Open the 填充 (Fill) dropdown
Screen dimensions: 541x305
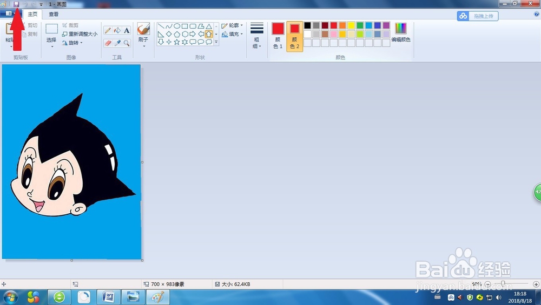(x=232, y=34)
